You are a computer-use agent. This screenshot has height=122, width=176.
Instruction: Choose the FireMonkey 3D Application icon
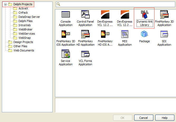pos(164,14)
